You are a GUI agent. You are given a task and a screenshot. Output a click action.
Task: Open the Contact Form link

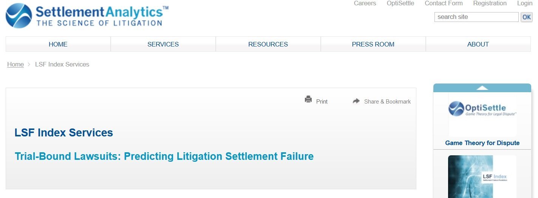pyautogui.click(x=444, y=3)
